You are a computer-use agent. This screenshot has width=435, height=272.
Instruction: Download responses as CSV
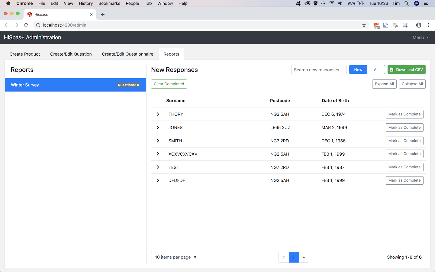pos(406,70)
